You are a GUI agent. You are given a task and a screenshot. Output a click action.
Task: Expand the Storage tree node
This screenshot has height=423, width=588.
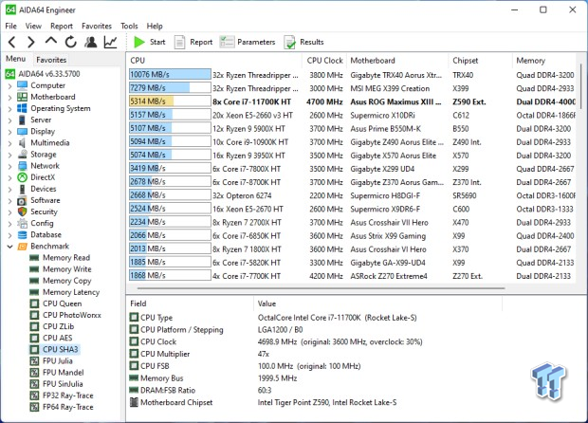(x=10, y=155)
